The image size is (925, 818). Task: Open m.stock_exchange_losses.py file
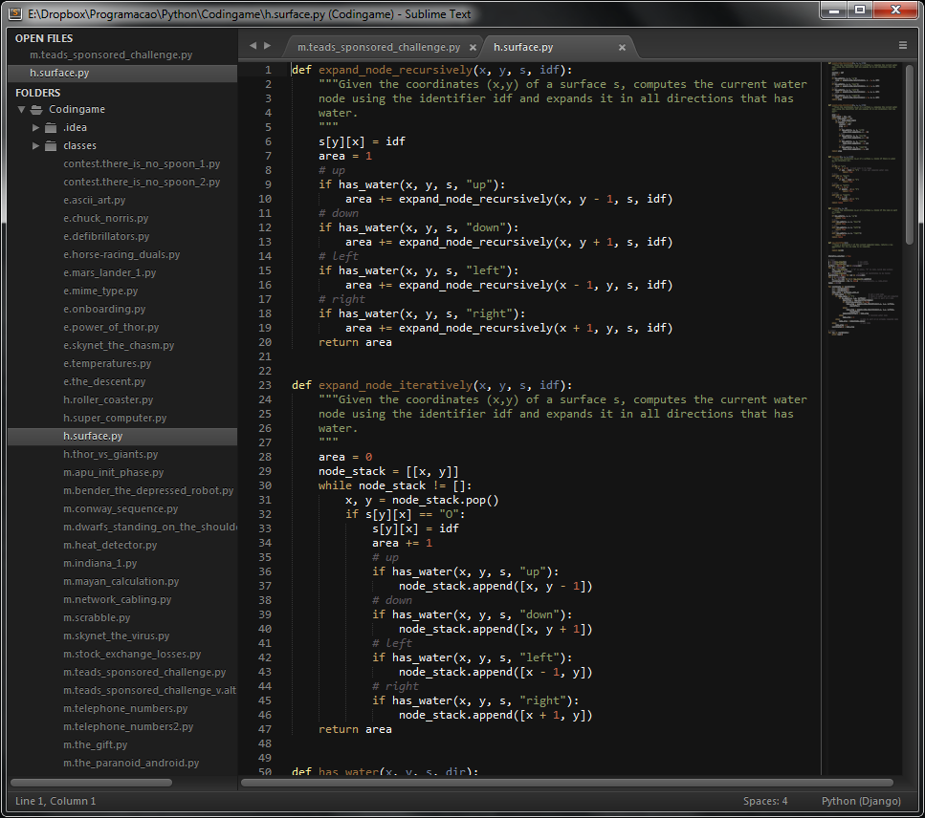(132, 655)
